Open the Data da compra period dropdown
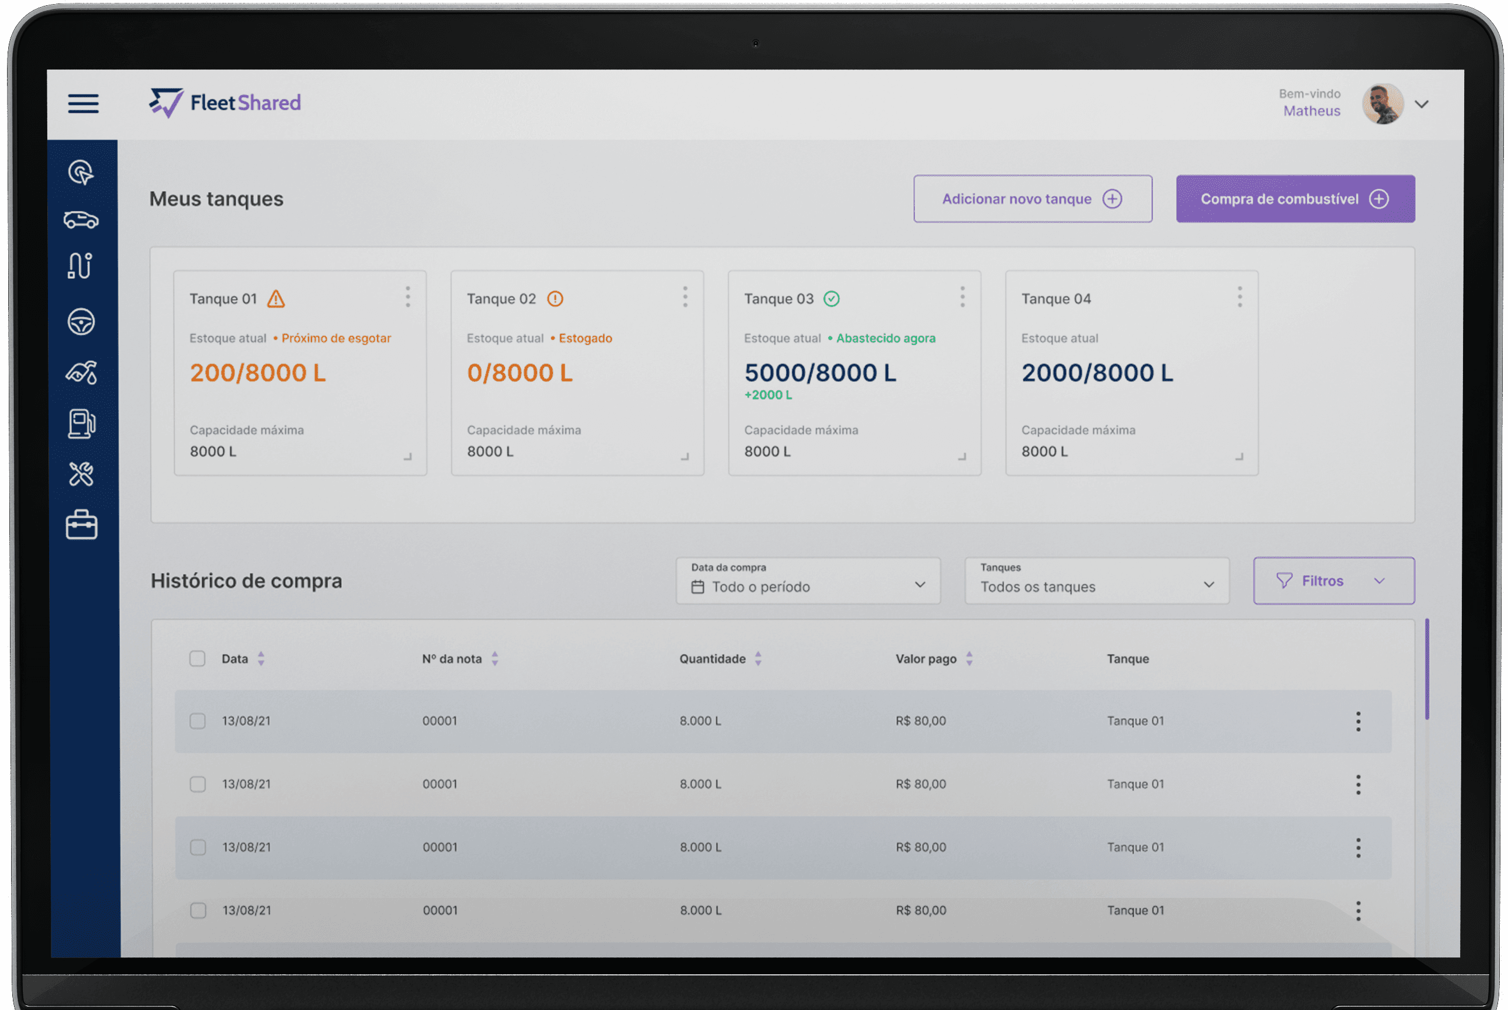The height and width of the screenshot is (1010, 1508). (808, 581)
